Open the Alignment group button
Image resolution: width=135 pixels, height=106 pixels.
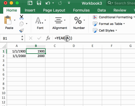[58, 20]
